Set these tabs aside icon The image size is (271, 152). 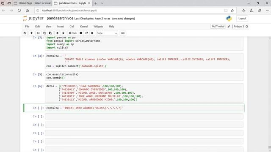9,3
